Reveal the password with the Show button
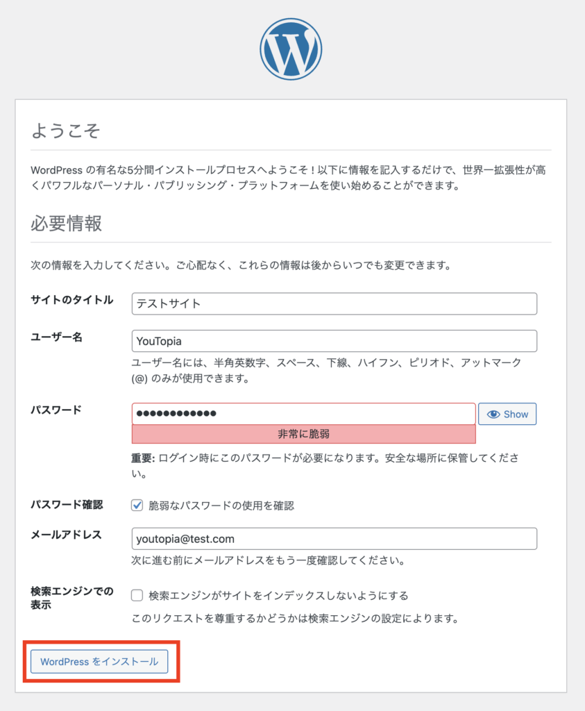Screen dimensions: 585x711 tap(507, 414)
